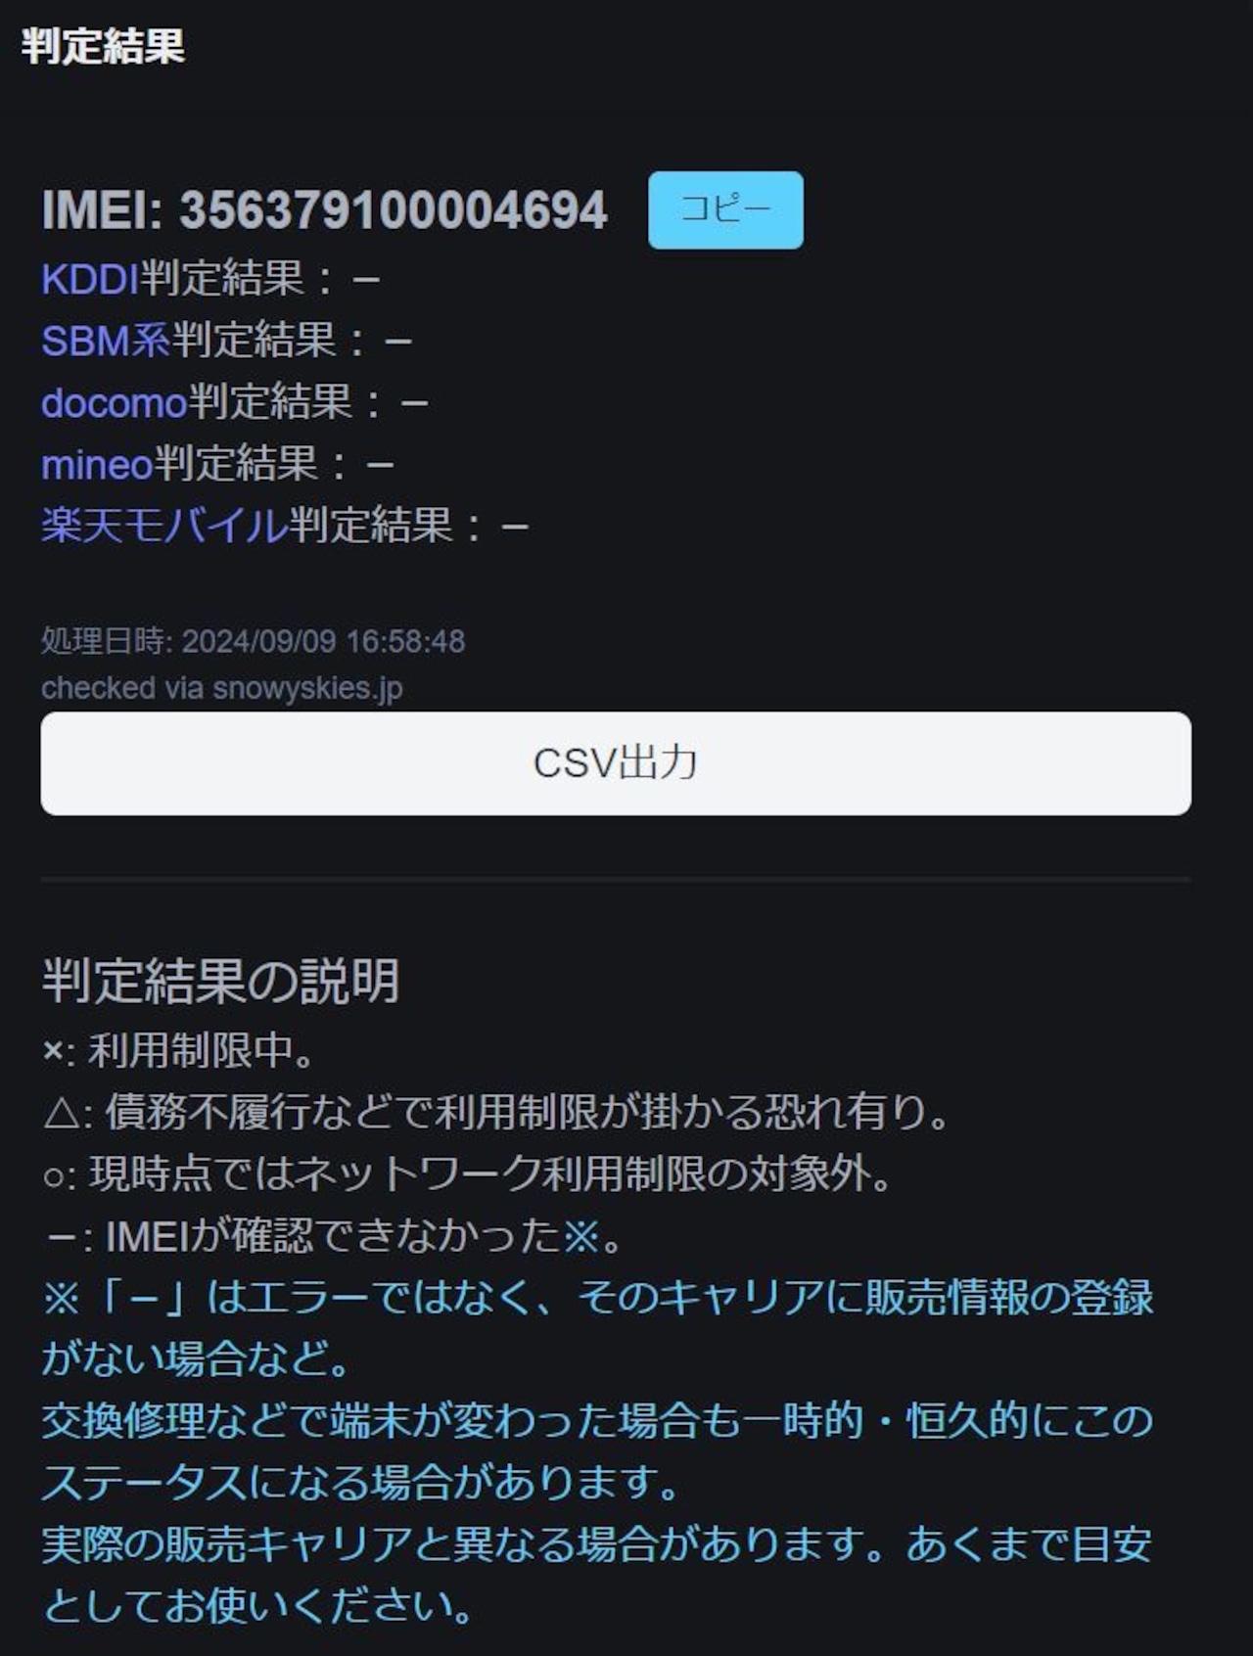Click the blue ※「－」はエラーではなく note
Image resolution: width=1253 pixels, height=1656 pixels.
[x=597, y=1327]
